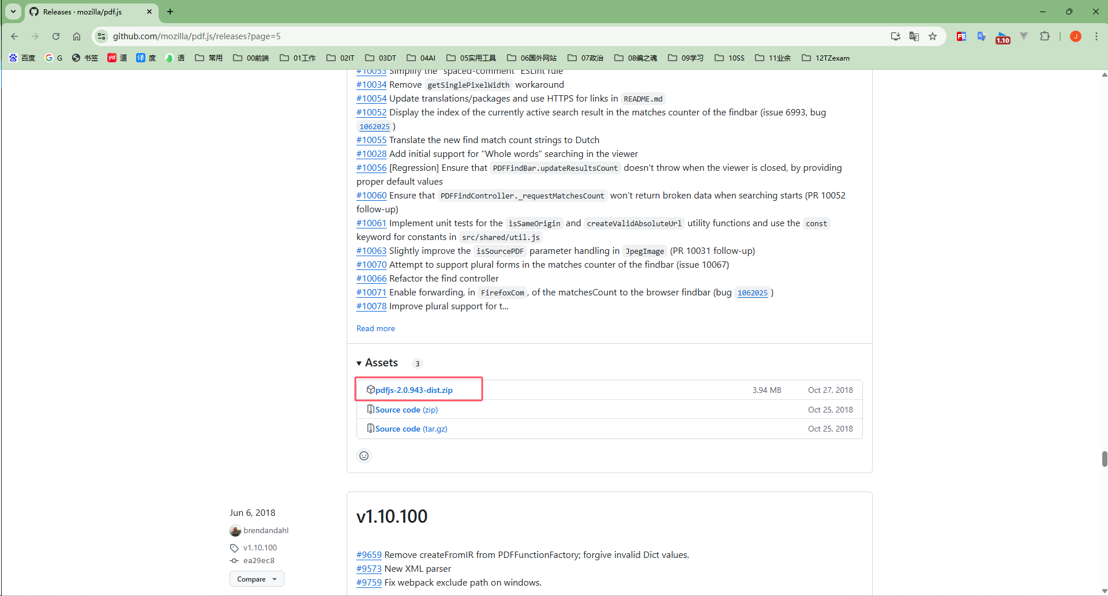Screen dimensions: 1108x596
Task: Open commit ea29ec8
Action: coord(259,560)
